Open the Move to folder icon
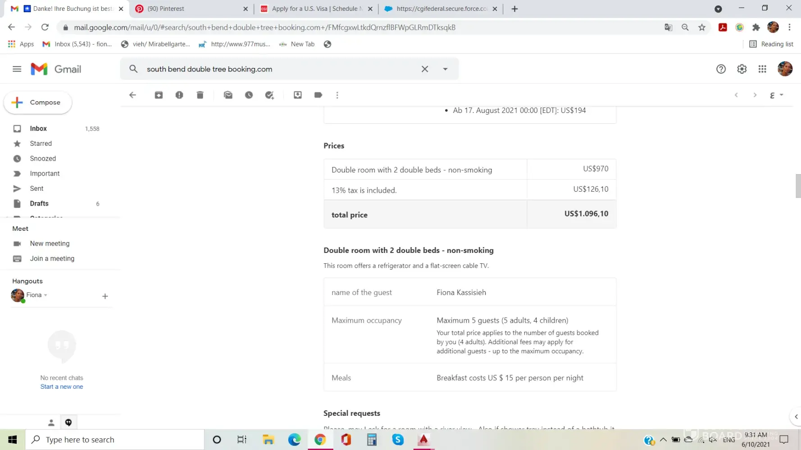The image size is (801, 450). (298, 95)
